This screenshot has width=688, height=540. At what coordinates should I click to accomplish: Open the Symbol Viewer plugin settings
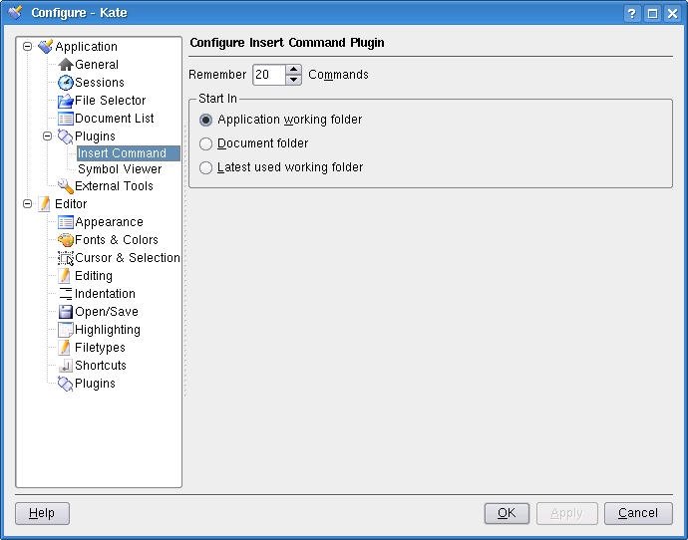point(120,169)
